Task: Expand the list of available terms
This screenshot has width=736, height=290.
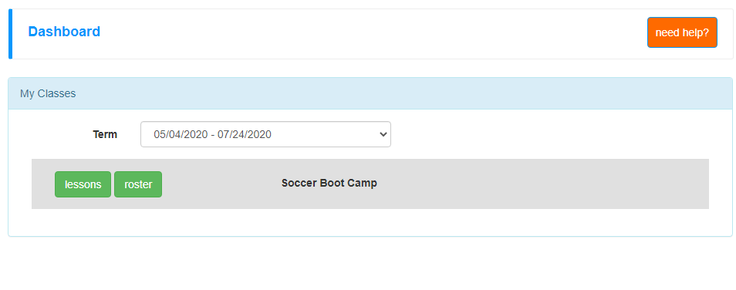Action: tap(265, 134)
